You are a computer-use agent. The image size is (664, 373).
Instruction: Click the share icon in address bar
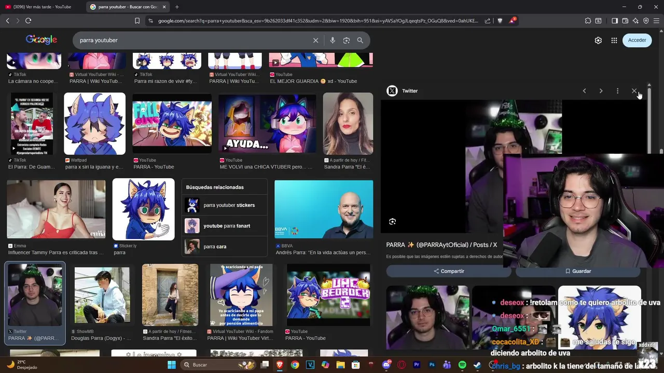(x=488, y=21)
